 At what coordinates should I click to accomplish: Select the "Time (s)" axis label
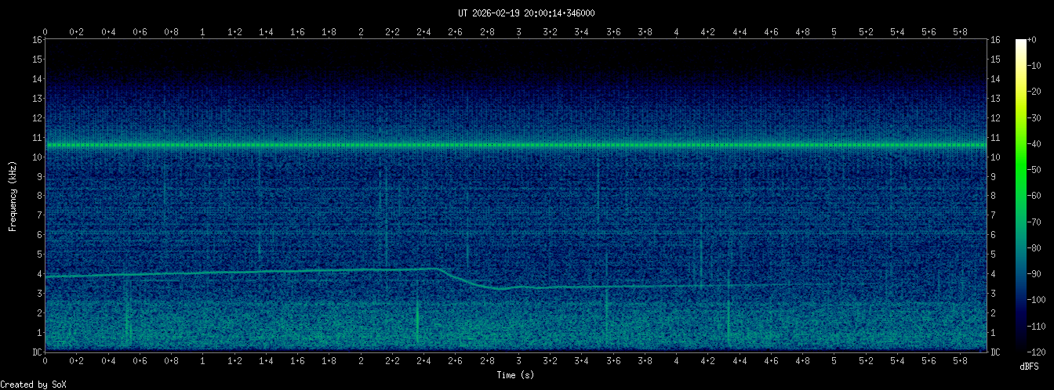pos(515,375)
